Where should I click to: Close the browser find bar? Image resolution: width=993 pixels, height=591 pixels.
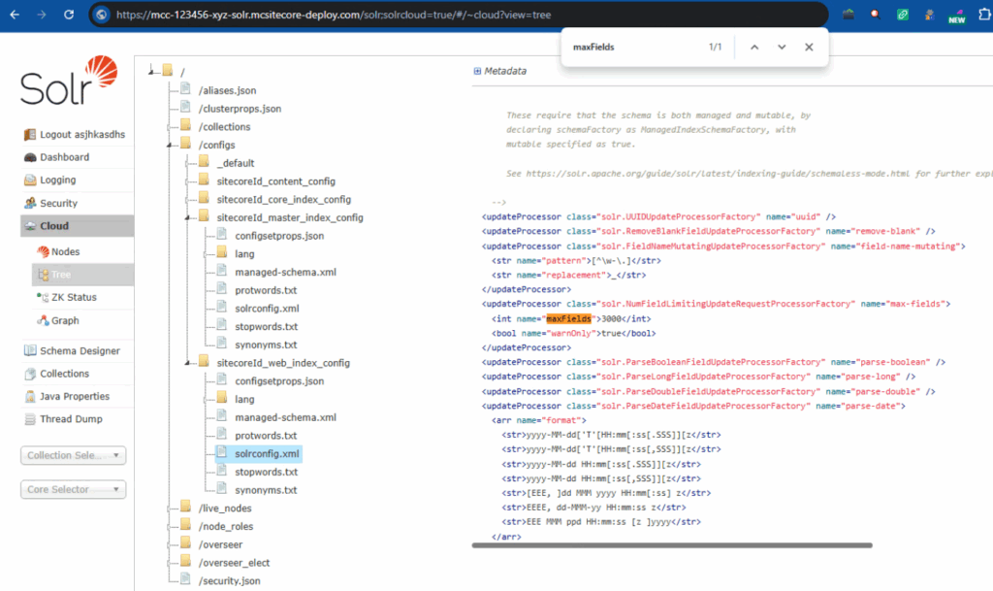click(809, 47)
